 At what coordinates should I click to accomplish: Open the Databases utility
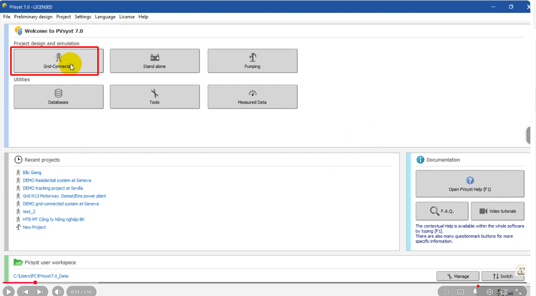coord(58,97)
